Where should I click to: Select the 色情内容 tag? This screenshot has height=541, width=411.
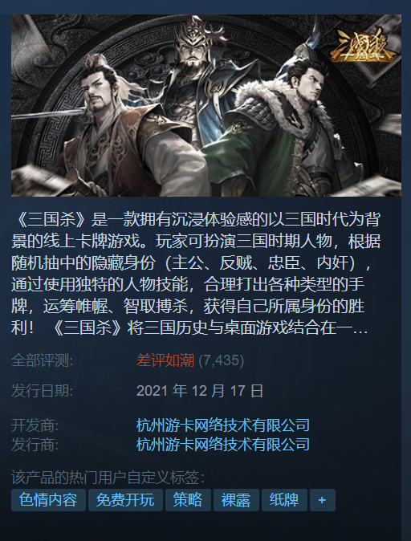(48, 500)
